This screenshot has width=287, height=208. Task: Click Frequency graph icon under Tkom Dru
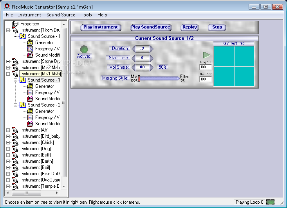tap(30, 49)
